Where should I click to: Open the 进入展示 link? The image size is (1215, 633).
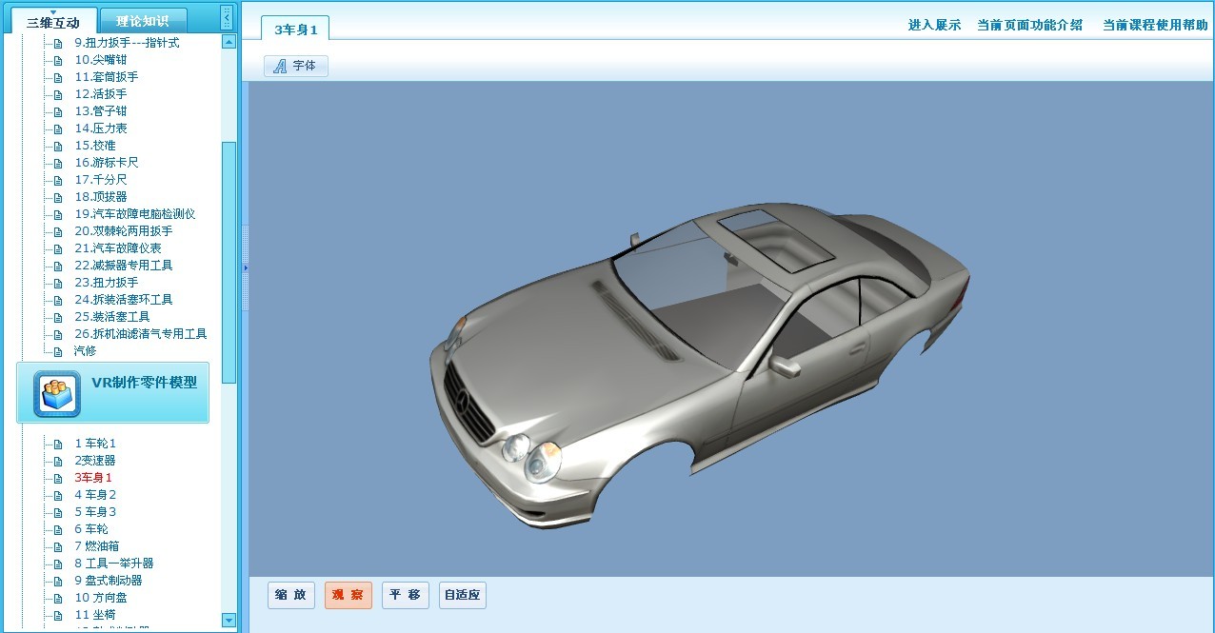pos(934,26)
